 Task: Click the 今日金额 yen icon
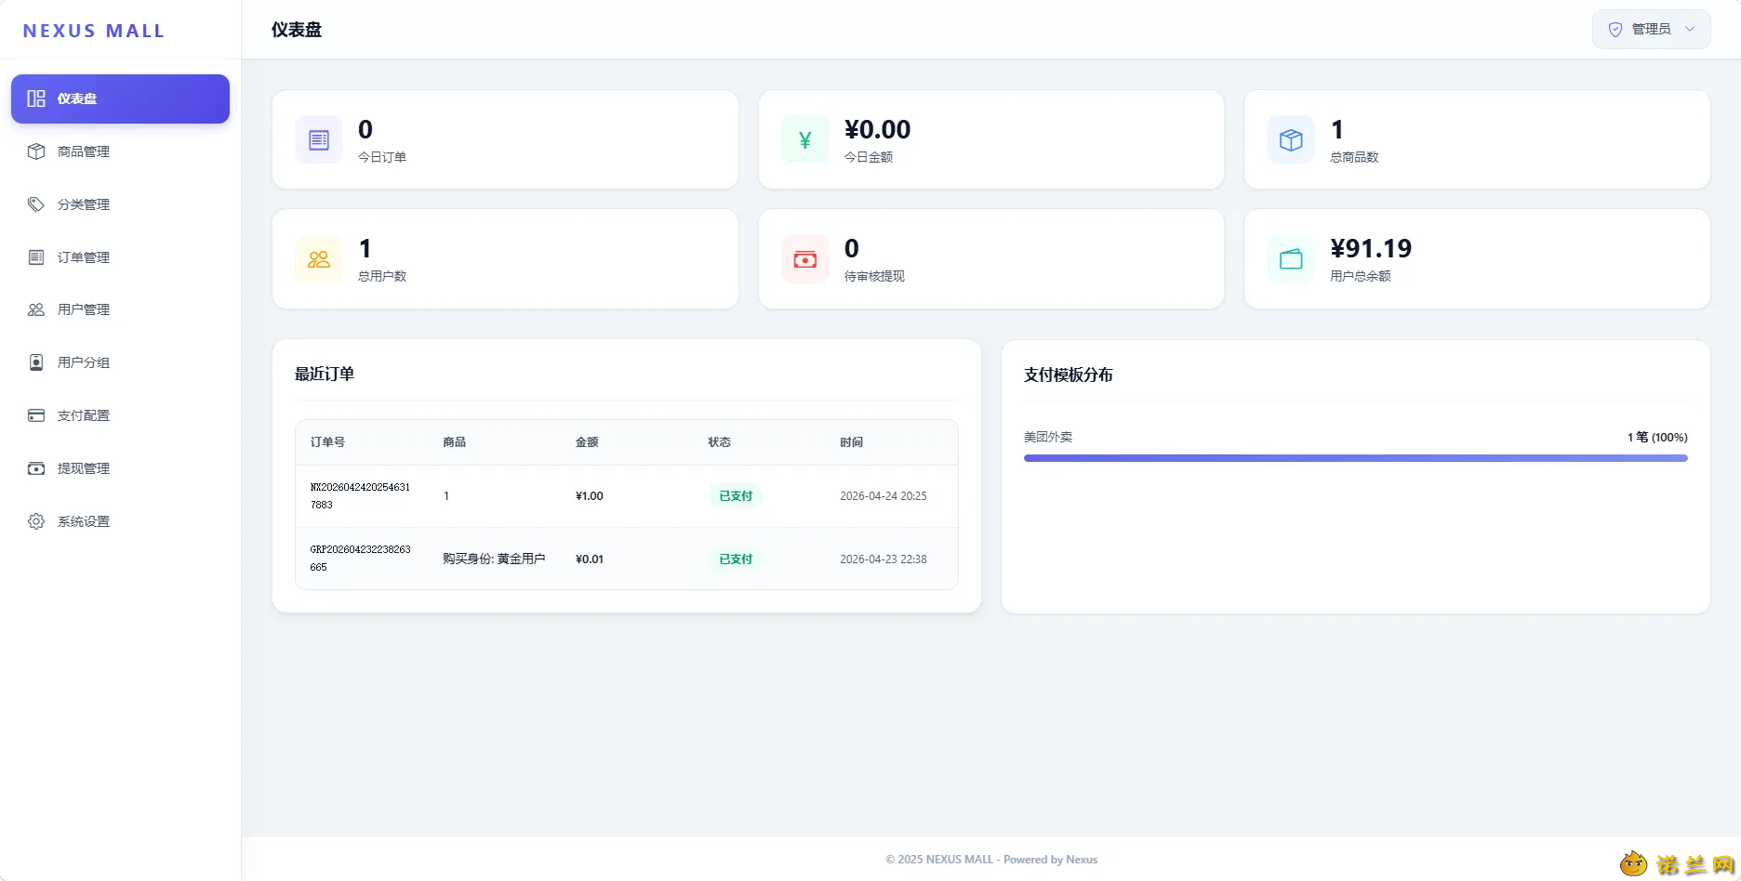point(805,140)
